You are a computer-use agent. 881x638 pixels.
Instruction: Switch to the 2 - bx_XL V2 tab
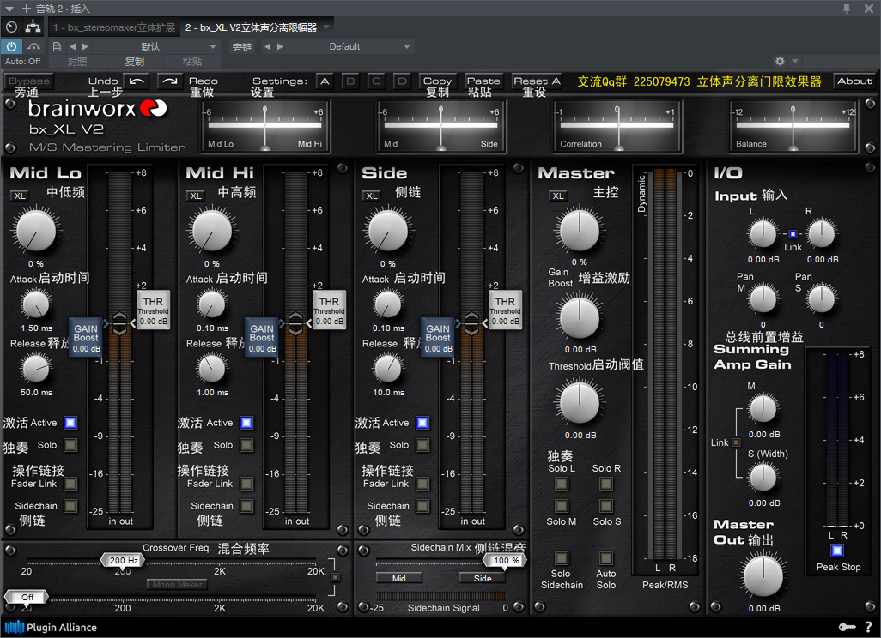[251, 27]
